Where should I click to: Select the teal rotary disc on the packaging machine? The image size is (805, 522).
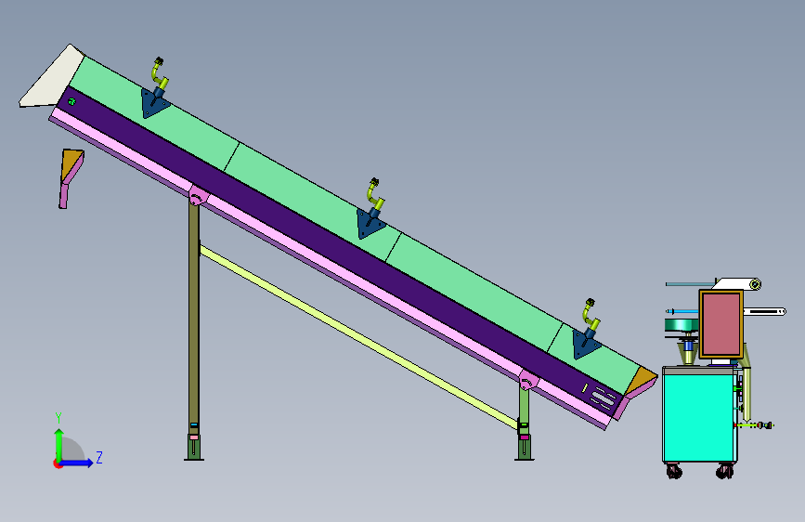(682, 325)
